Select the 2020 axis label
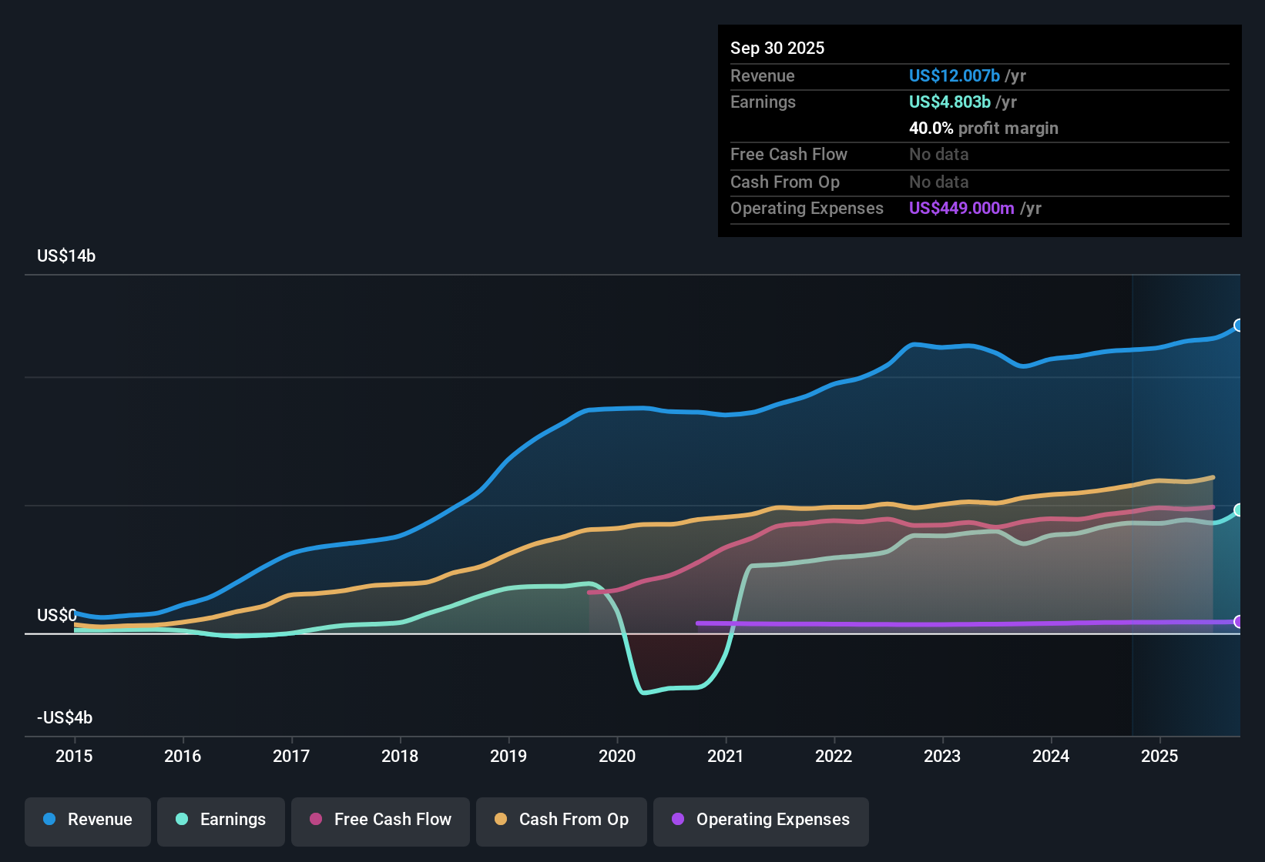Image resolution: width=1265 pixels, height=862 pixels. (617, 757)
